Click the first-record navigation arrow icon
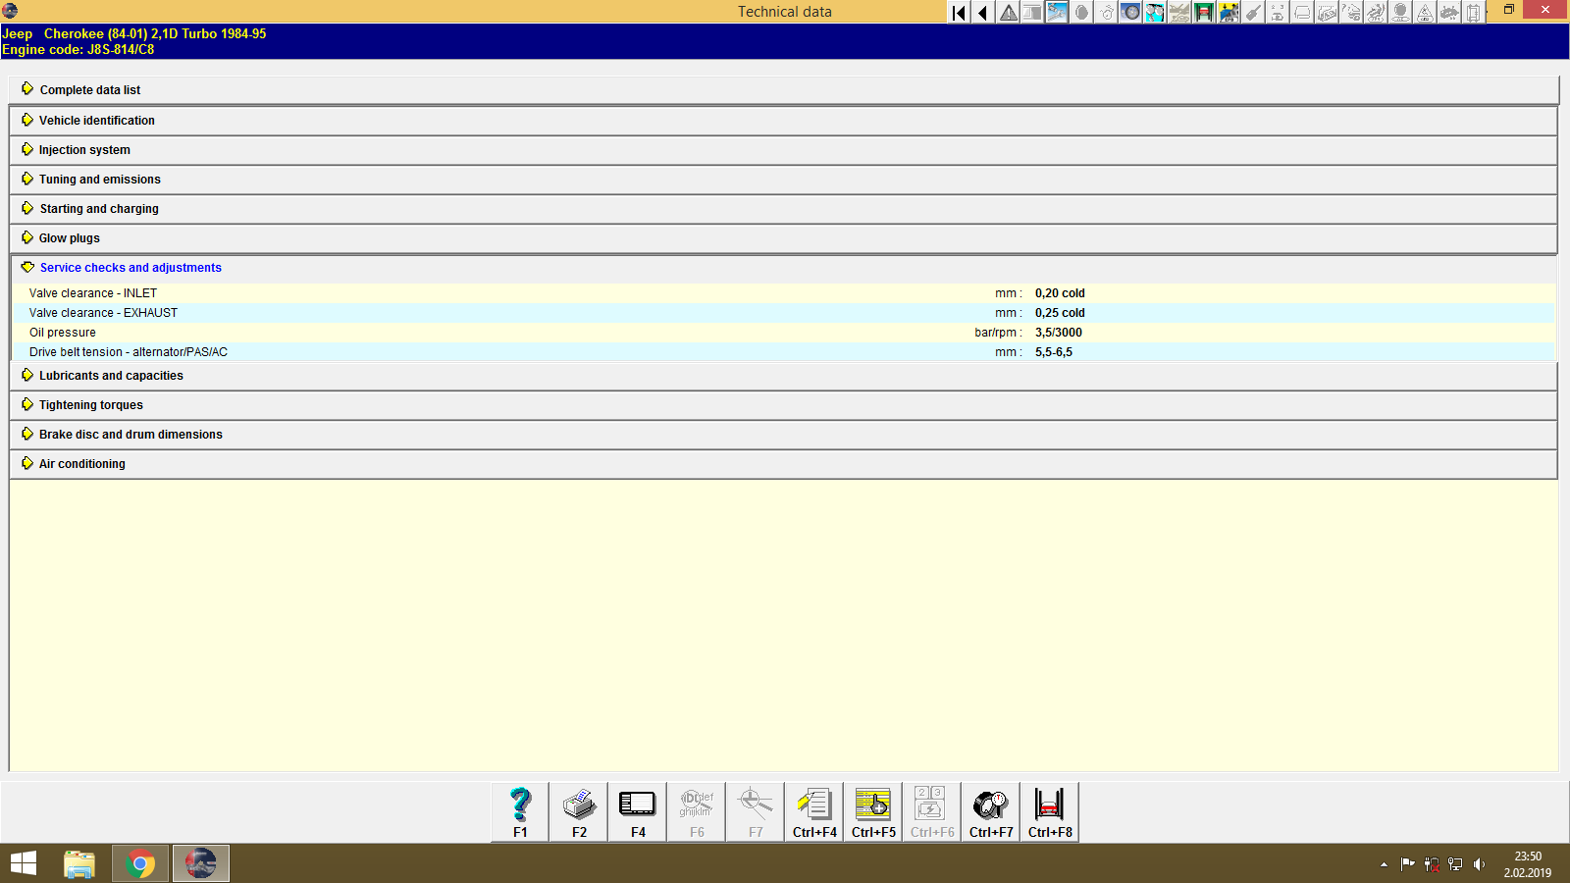 pos(957,12)
